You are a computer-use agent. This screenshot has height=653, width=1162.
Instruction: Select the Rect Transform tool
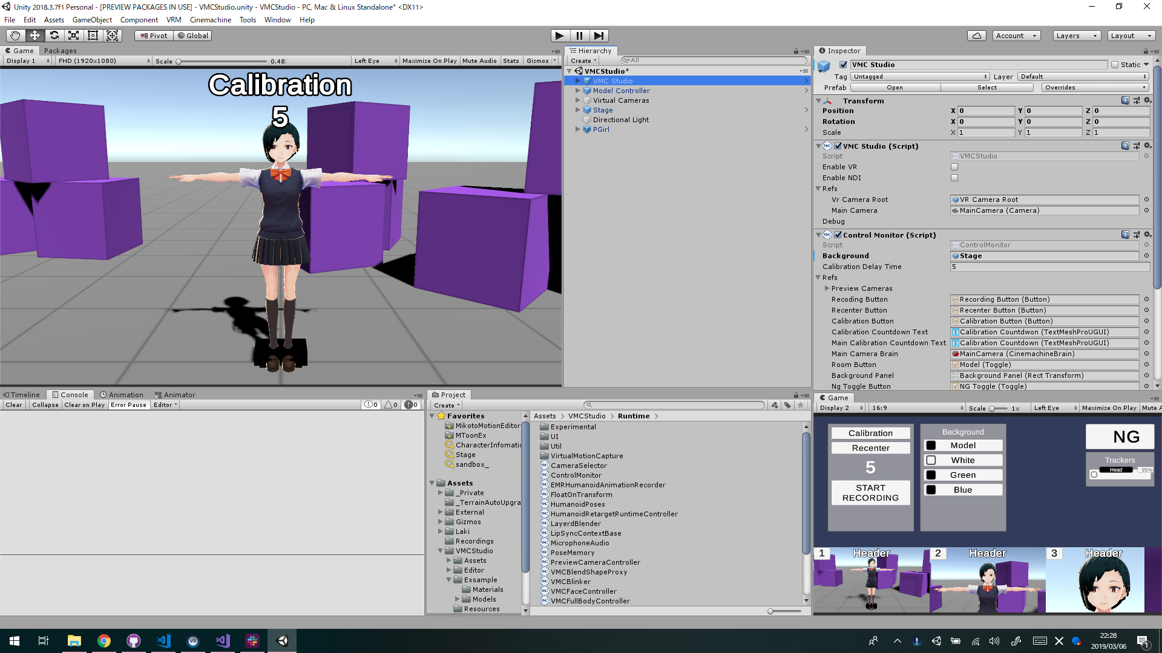coord(93,36)
